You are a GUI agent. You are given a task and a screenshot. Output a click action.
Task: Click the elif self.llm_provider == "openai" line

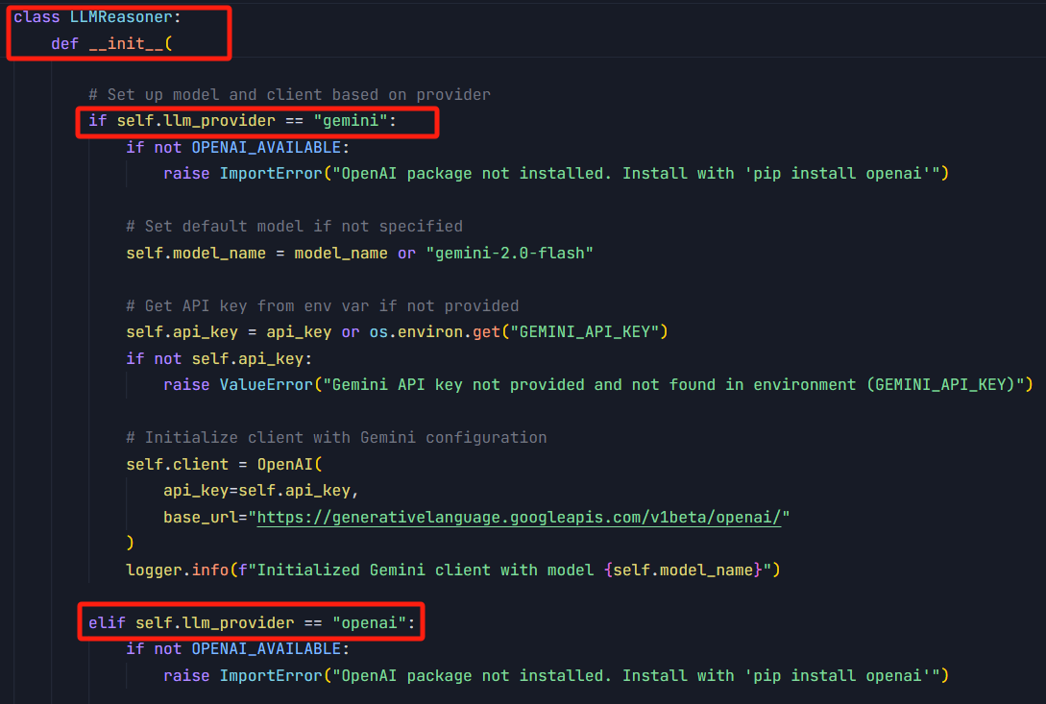252,623
